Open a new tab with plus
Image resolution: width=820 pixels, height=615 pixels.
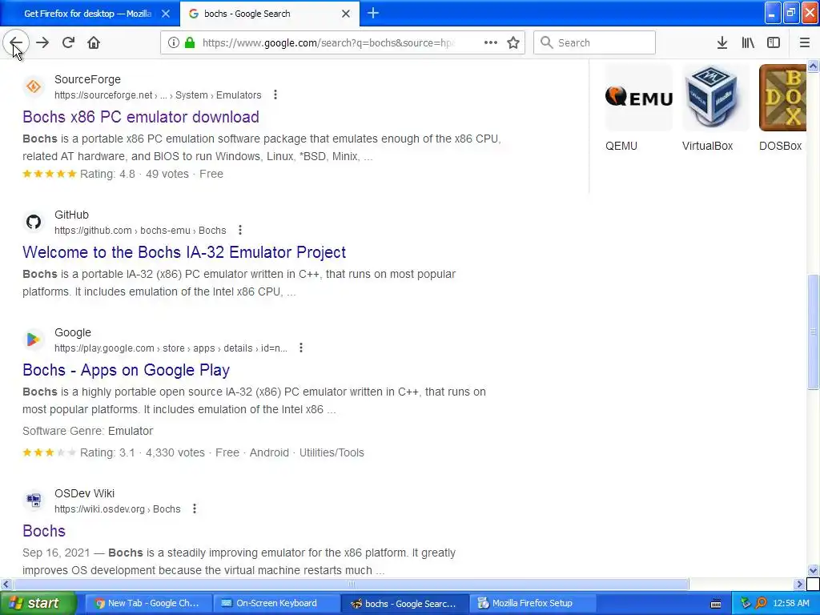click(373, 14)
